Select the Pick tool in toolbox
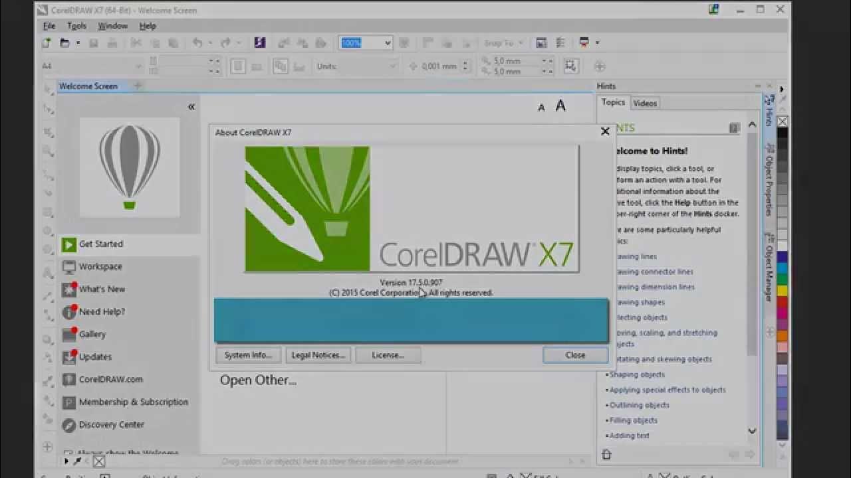 pos(48,88)
